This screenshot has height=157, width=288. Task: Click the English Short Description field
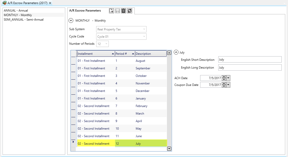point(250,60)
